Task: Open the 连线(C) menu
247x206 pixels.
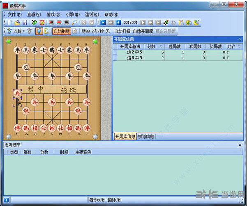Action: click(92, 14)
